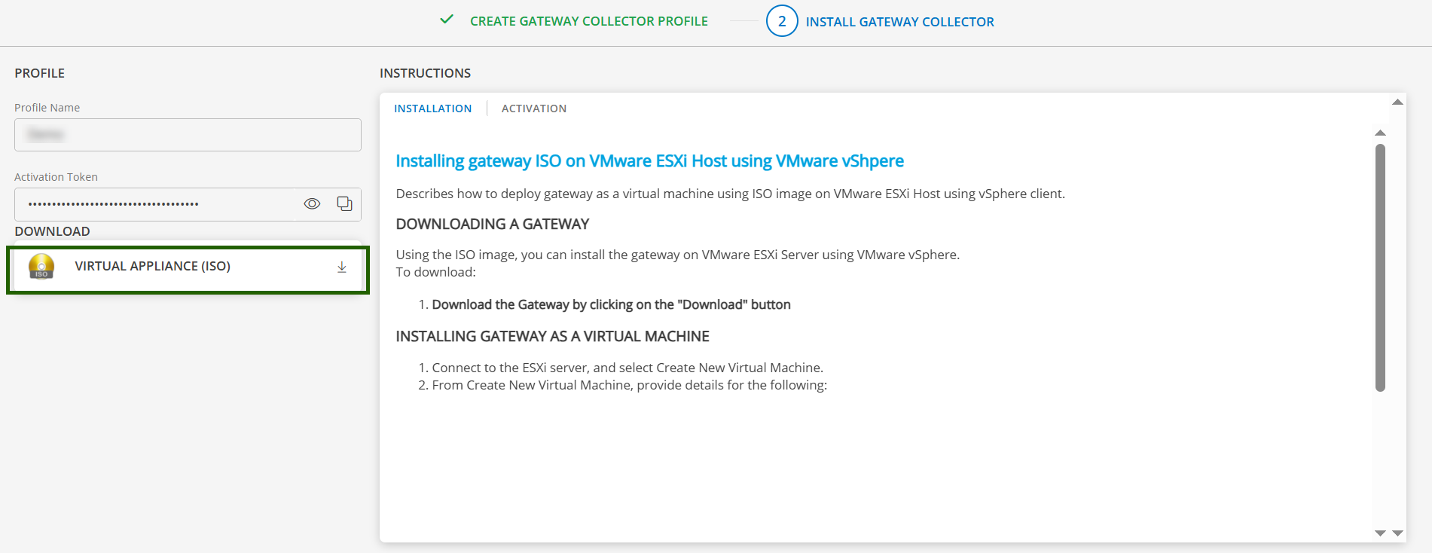Click the instructions vertical scrollbar thumb
Image resolution: width=1432 pixels, height=553 pixels.
pyautogui.click(x=1380, y=267)
